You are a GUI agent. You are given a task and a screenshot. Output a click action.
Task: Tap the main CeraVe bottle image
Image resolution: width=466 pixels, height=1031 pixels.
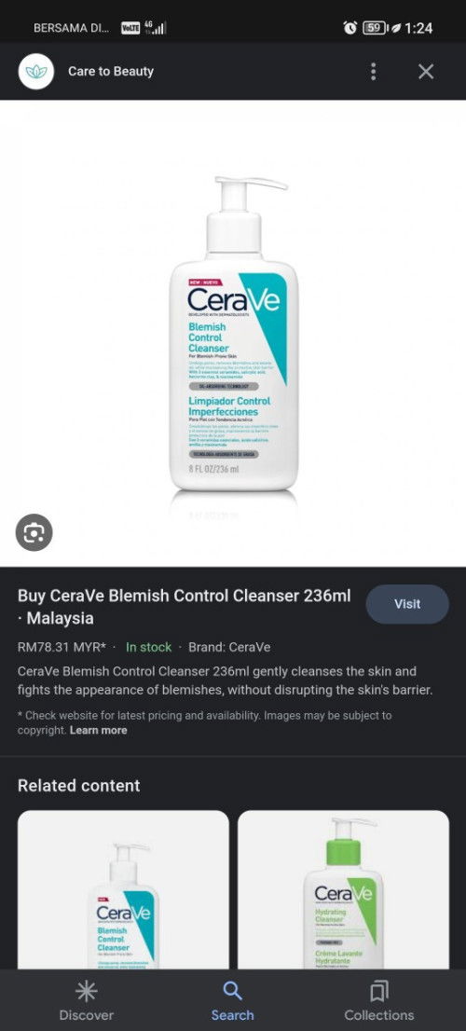[233, 334]
